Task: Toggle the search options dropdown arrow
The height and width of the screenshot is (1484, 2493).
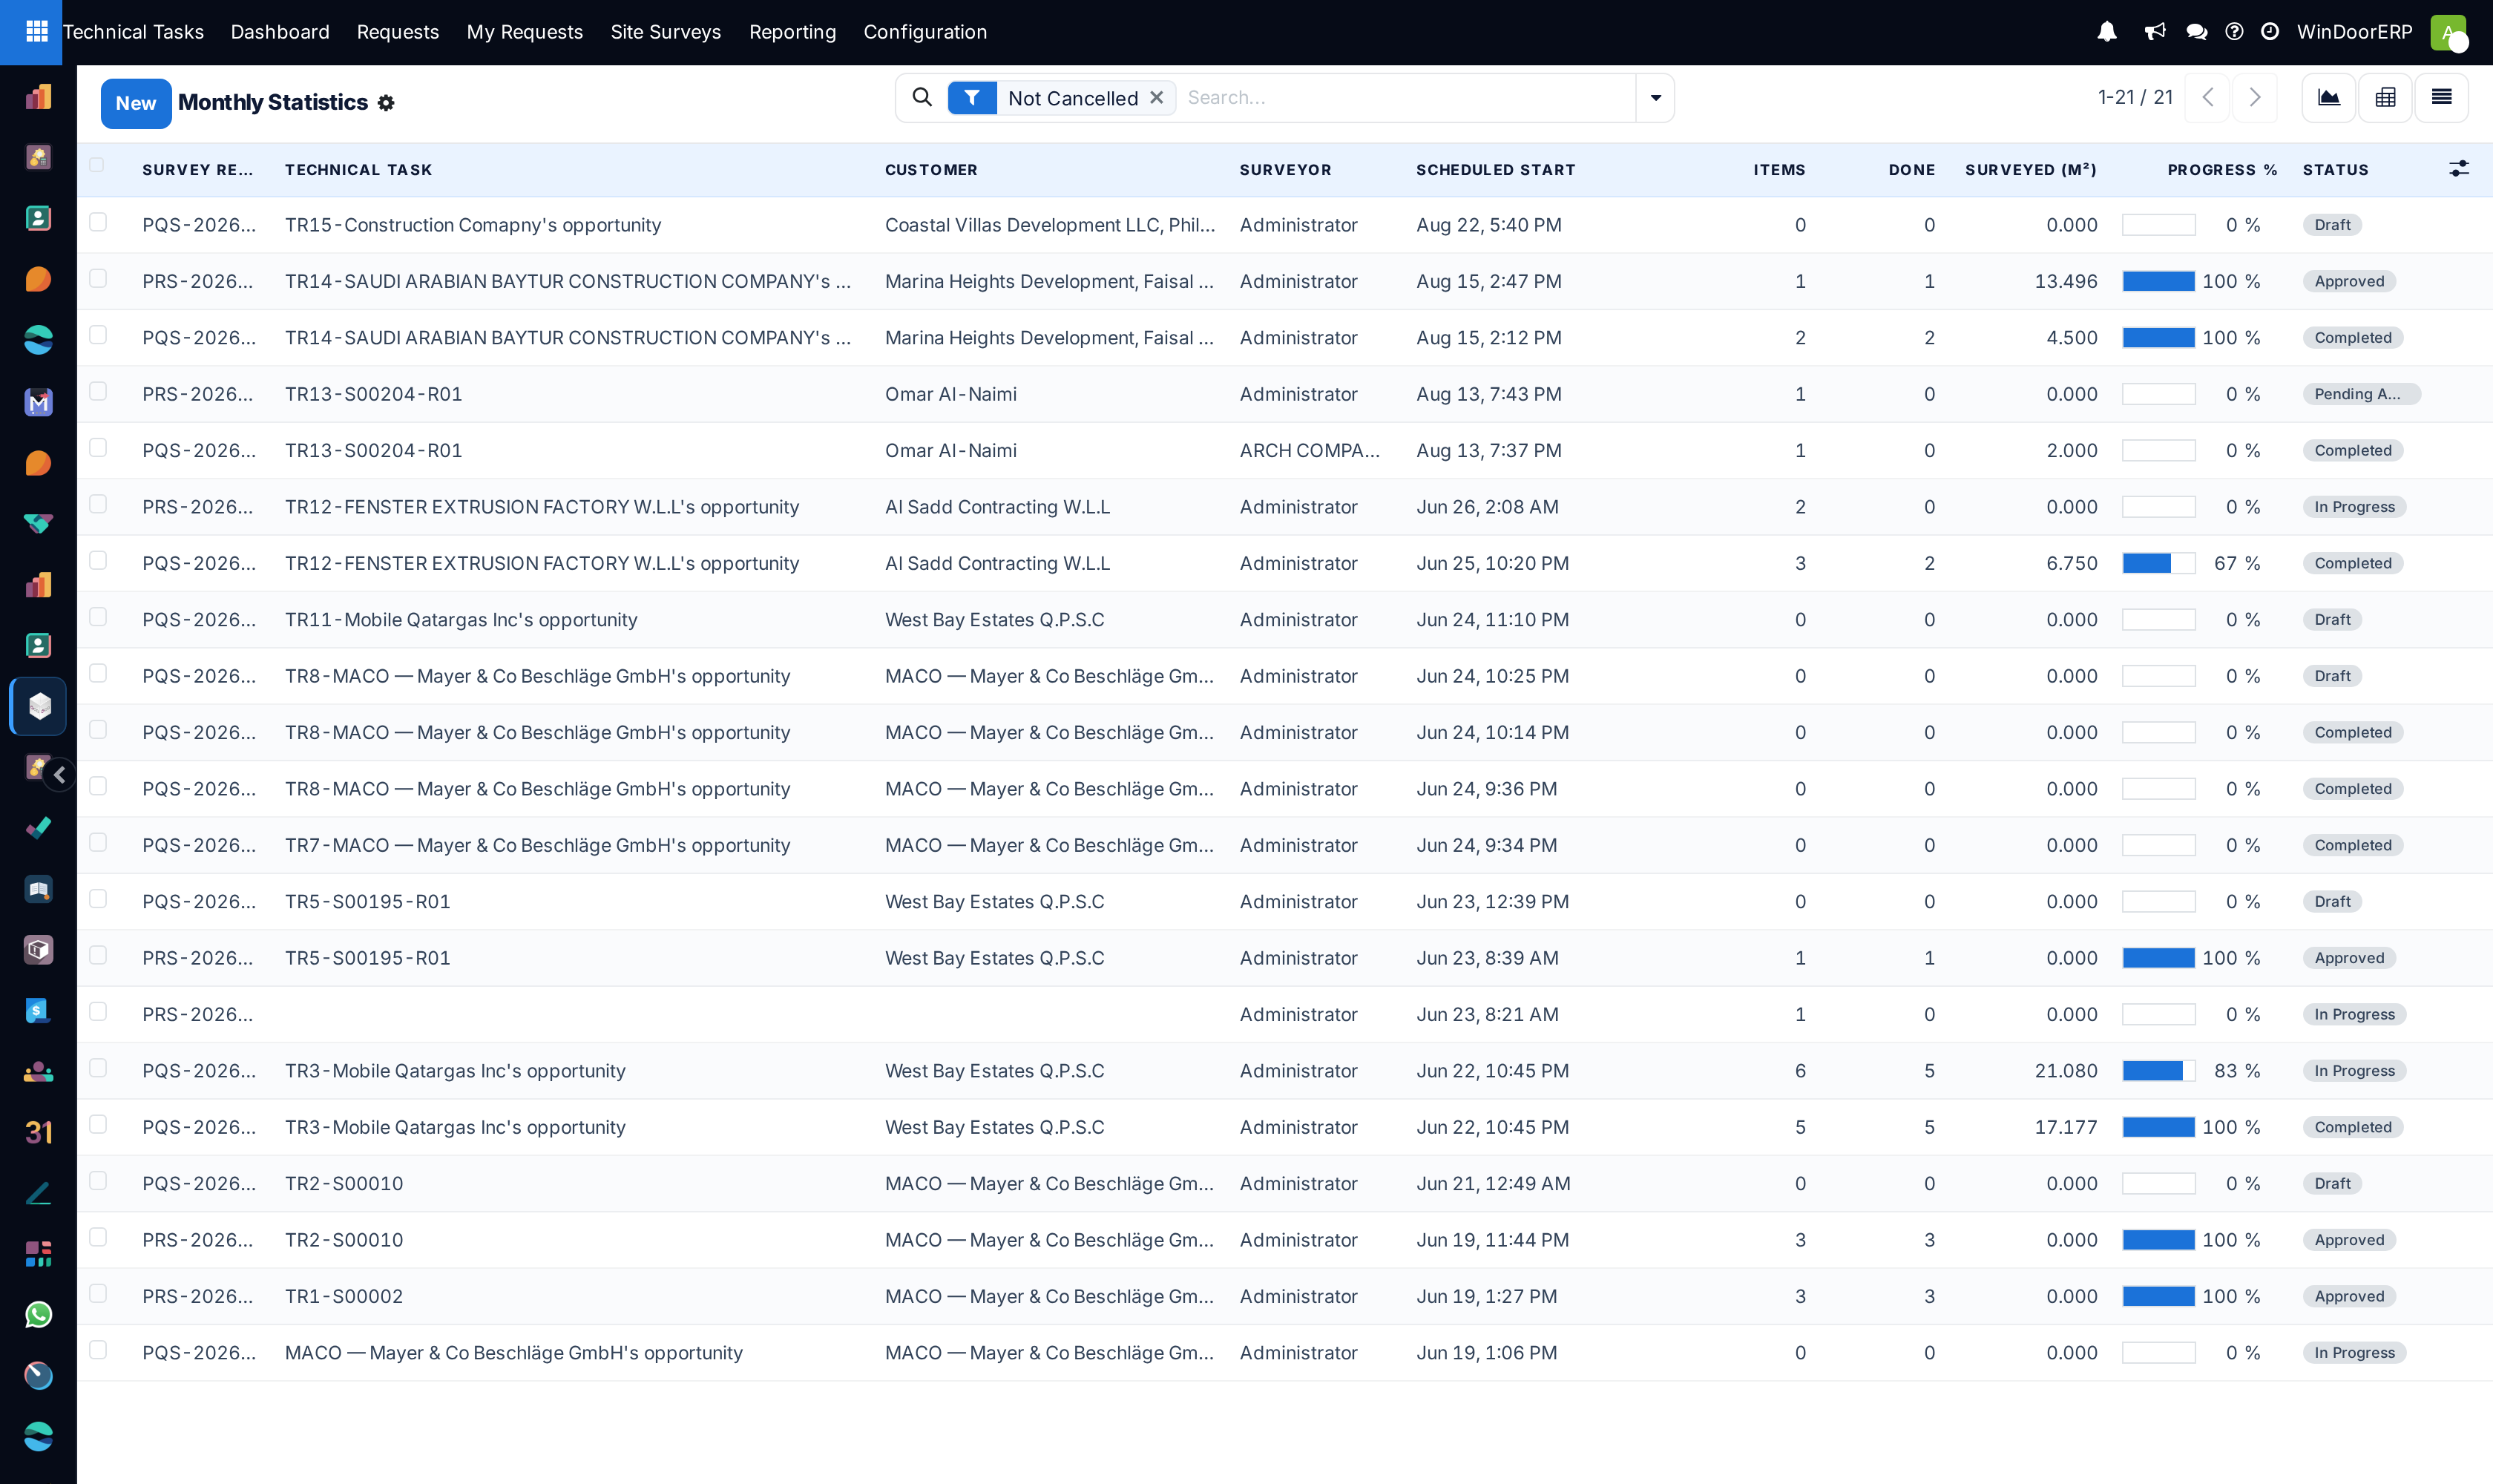Action: pyautogui.click(x=1655, y=98)
